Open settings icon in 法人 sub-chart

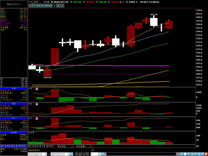[37, 118]
